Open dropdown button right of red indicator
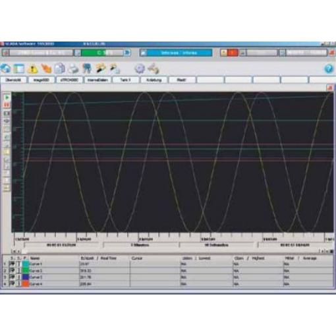This screenshot has width=336, height=336. click(x=242, y=53)
